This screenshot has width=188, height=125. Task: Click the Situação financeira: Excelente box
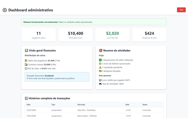pos(57,77)
